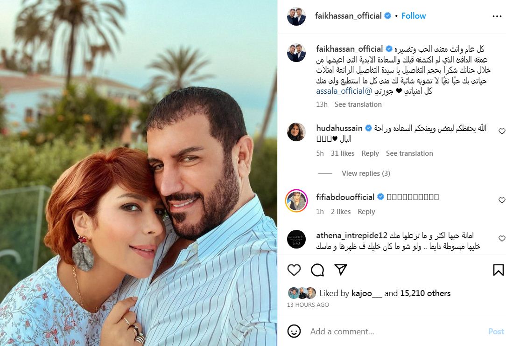This screenshot has height=346, width=506.
Task: See translation of hudahussain's comment
Action: [409, 153]
